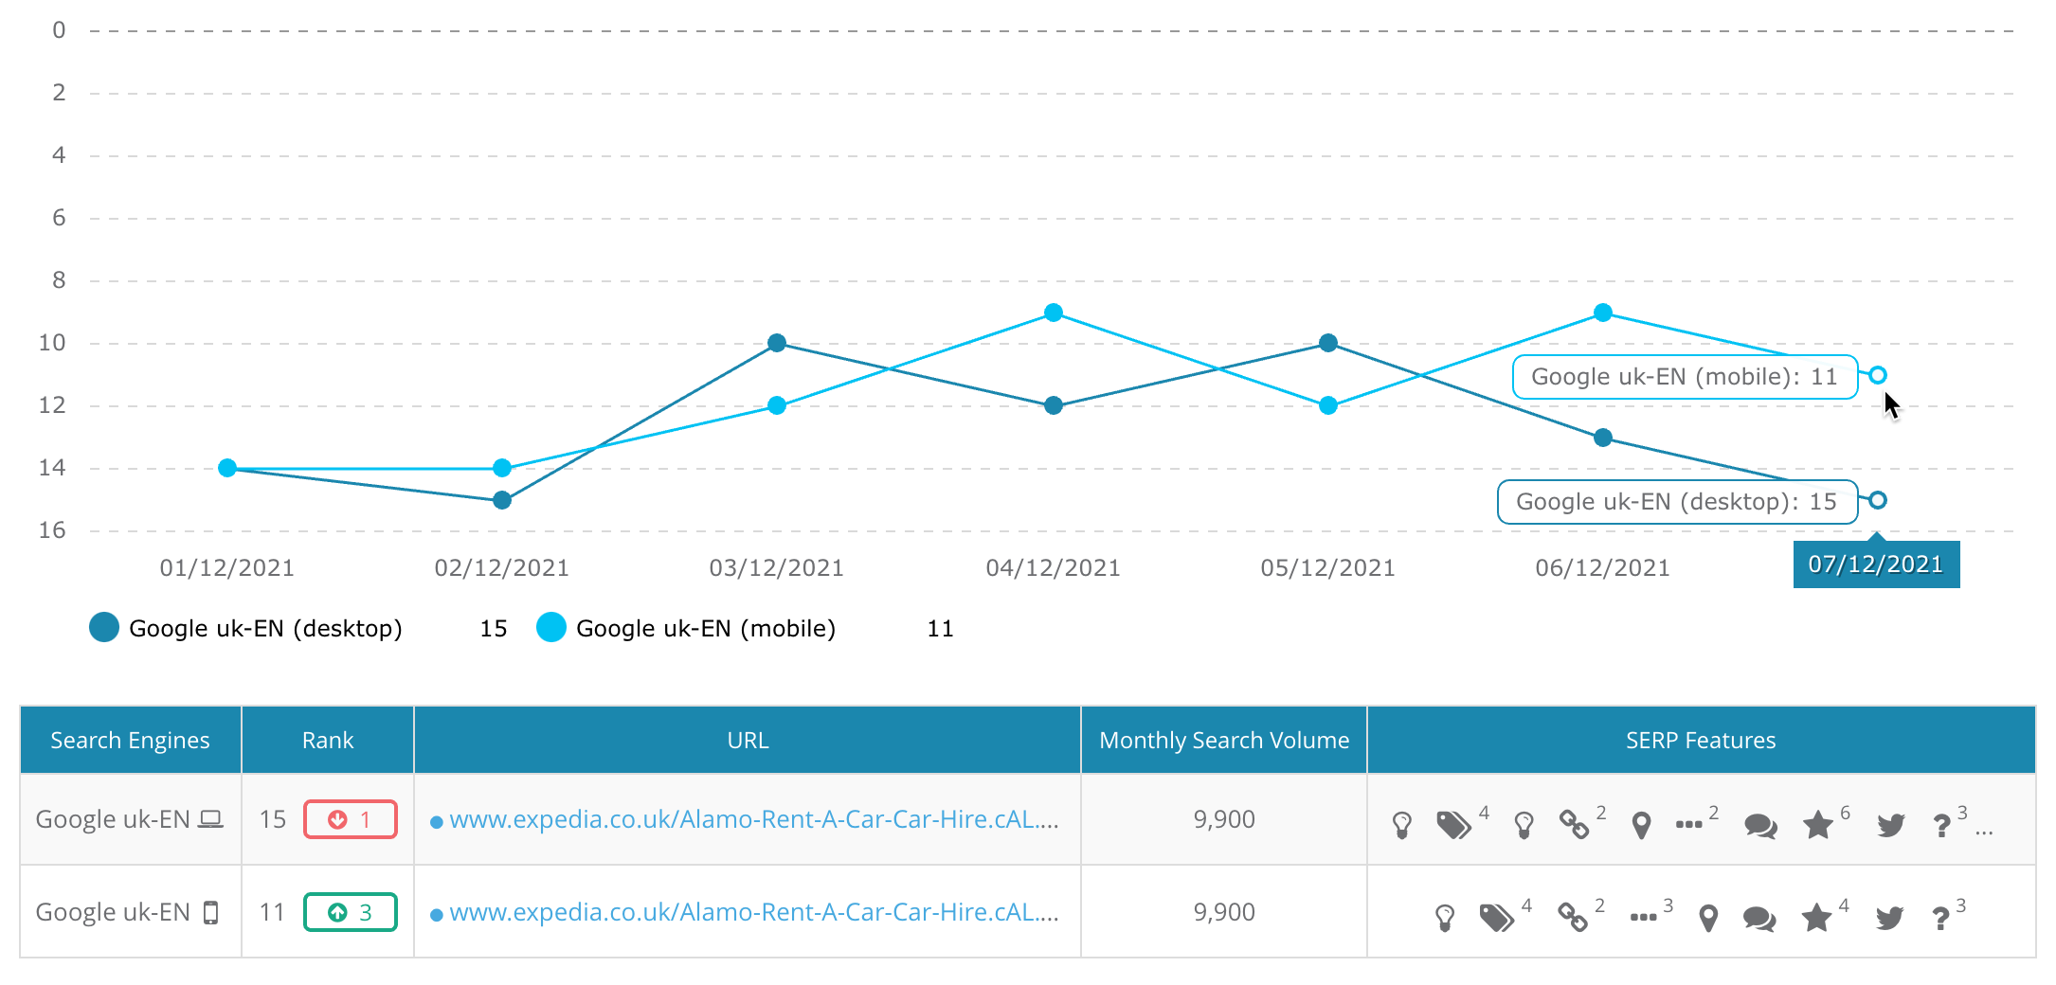Click the chat bubbles SERP feature icon in desktop row
This screenshot has height=985, width=2056.
[1762, 824]
